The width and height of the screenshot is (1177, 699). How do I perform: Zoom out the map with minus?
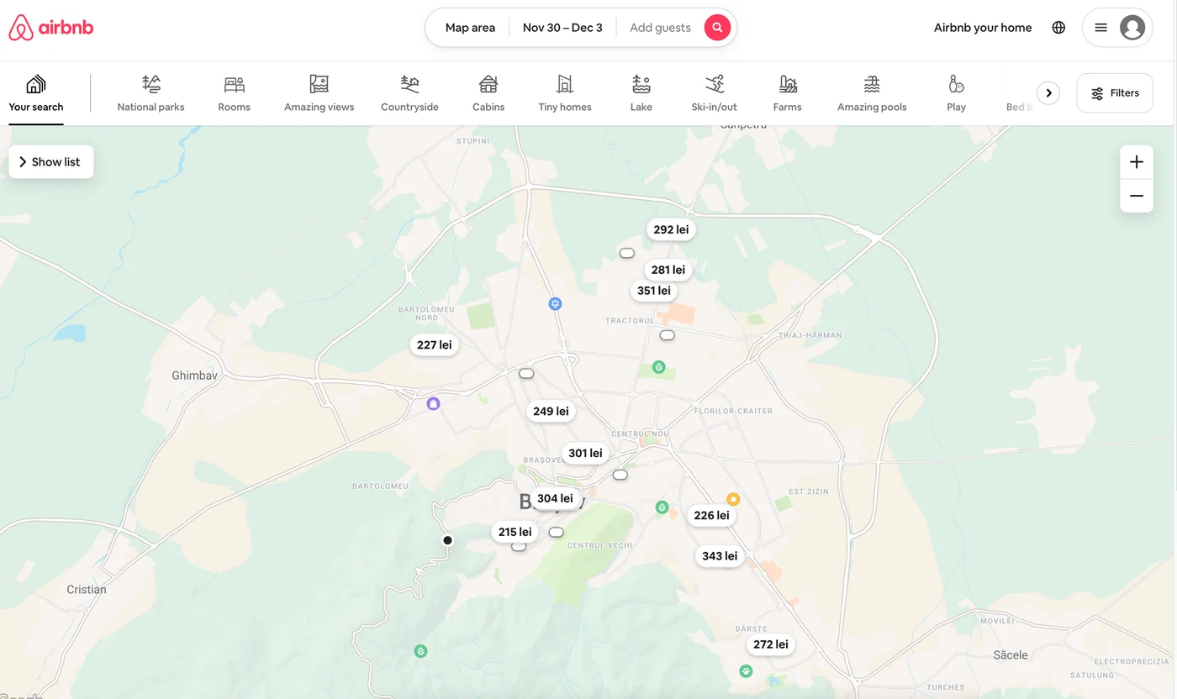[x=1137, y=196]
